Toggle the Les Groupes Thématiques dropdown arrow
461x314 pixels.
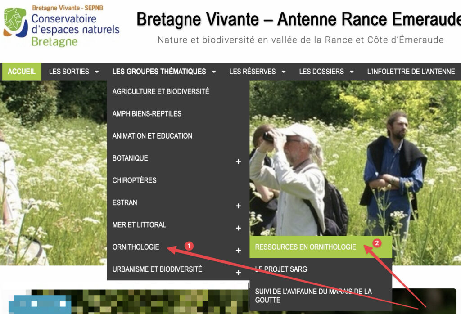(214, 72)
